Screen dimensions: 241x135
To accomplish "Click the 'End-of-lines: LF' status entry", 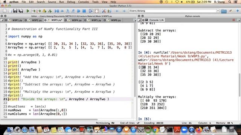I will tap(130, 123).
